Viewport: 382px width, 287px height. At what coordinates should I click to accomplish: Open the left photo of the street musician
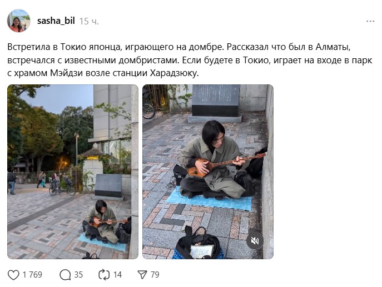[73, 172]
